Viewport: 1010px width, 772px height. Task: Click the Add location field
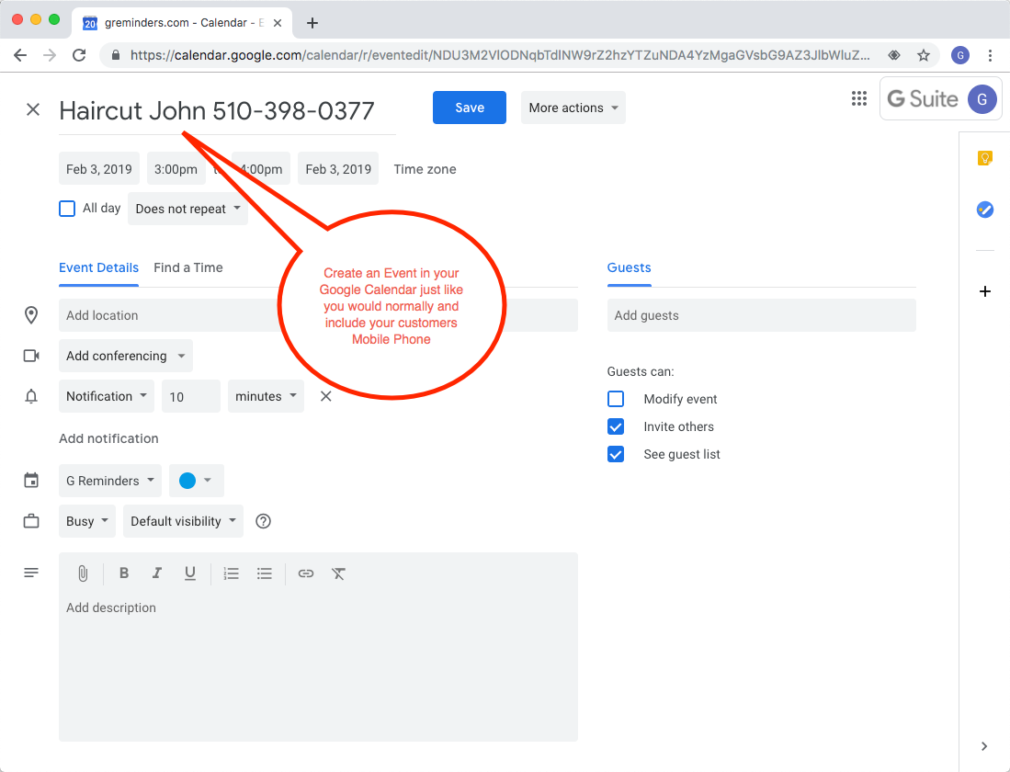318,315
